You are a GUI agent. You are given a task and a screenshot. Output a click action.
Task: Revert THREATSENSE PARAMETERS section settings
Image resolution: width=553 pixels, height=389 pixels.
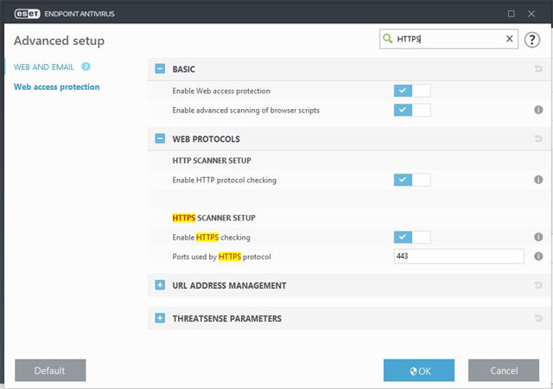pos(538,318)
